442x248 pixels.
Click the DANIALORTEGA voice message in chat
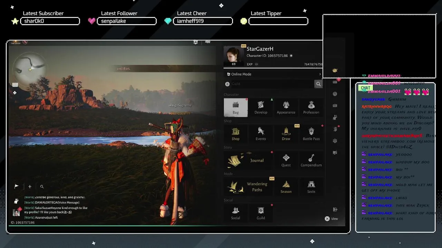(52, 203)
